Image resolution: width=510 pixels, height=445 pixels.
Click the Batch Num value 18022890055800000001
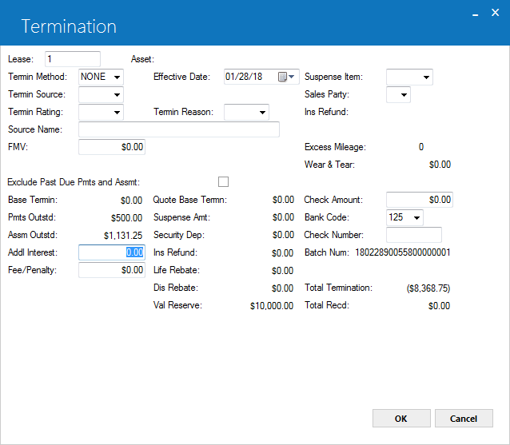click(x=403, y=252)
